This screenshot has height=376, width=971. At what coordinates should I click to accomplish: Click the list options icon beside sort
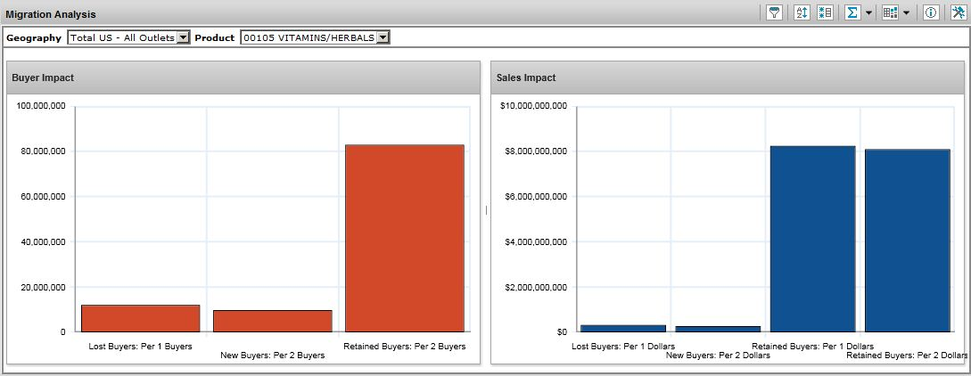click(x=825, y=13)
